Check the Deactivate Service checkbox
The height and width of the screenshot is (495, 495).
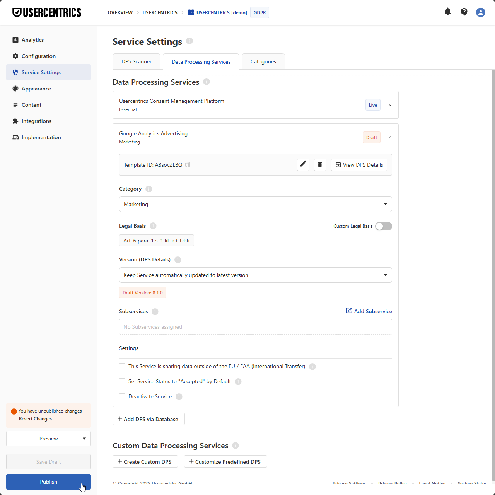(x=122, y=396)
